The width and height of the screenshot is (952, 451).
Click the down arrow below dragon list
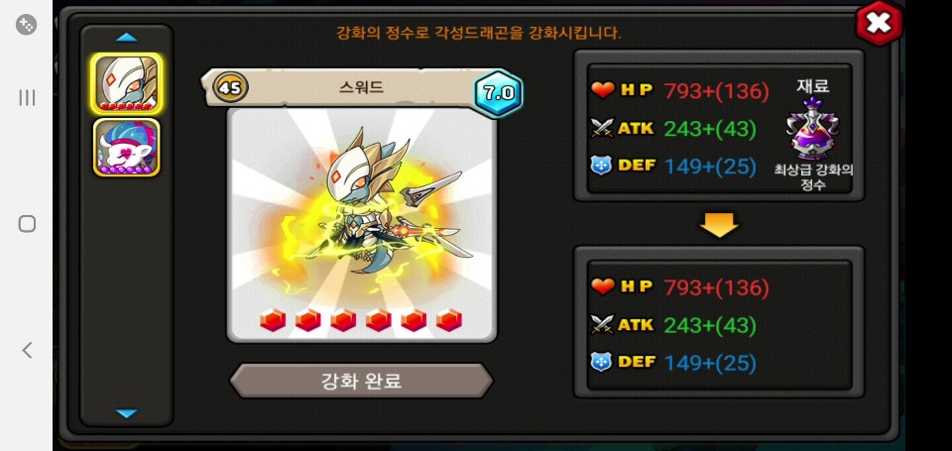(x=126, y=413)
